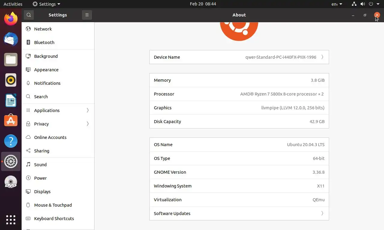Open the Settings app menu dropdown
384x230 pixels.
pos(46,4)
